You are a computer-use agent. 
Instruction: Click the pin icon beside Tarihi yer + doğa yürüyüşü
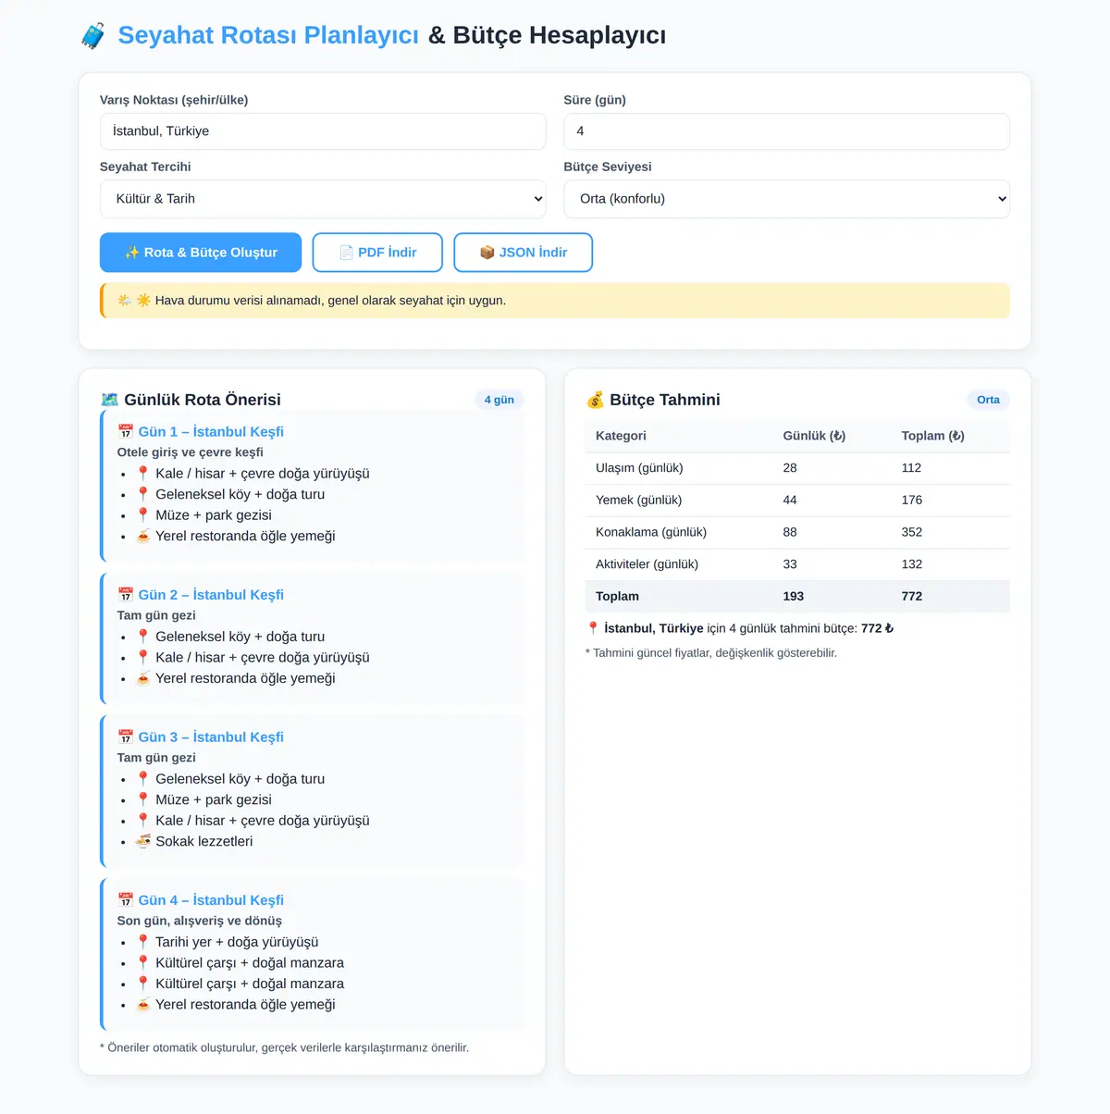[143, 942]
